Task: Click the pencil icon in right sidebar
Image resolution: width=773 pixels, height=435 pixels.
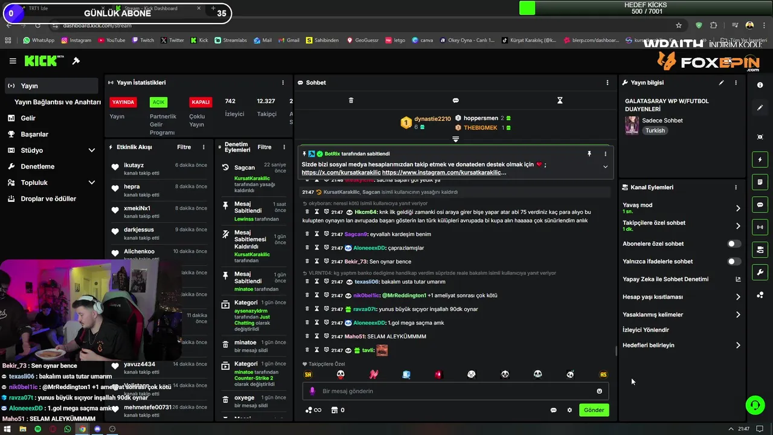Action: point(760,108)
